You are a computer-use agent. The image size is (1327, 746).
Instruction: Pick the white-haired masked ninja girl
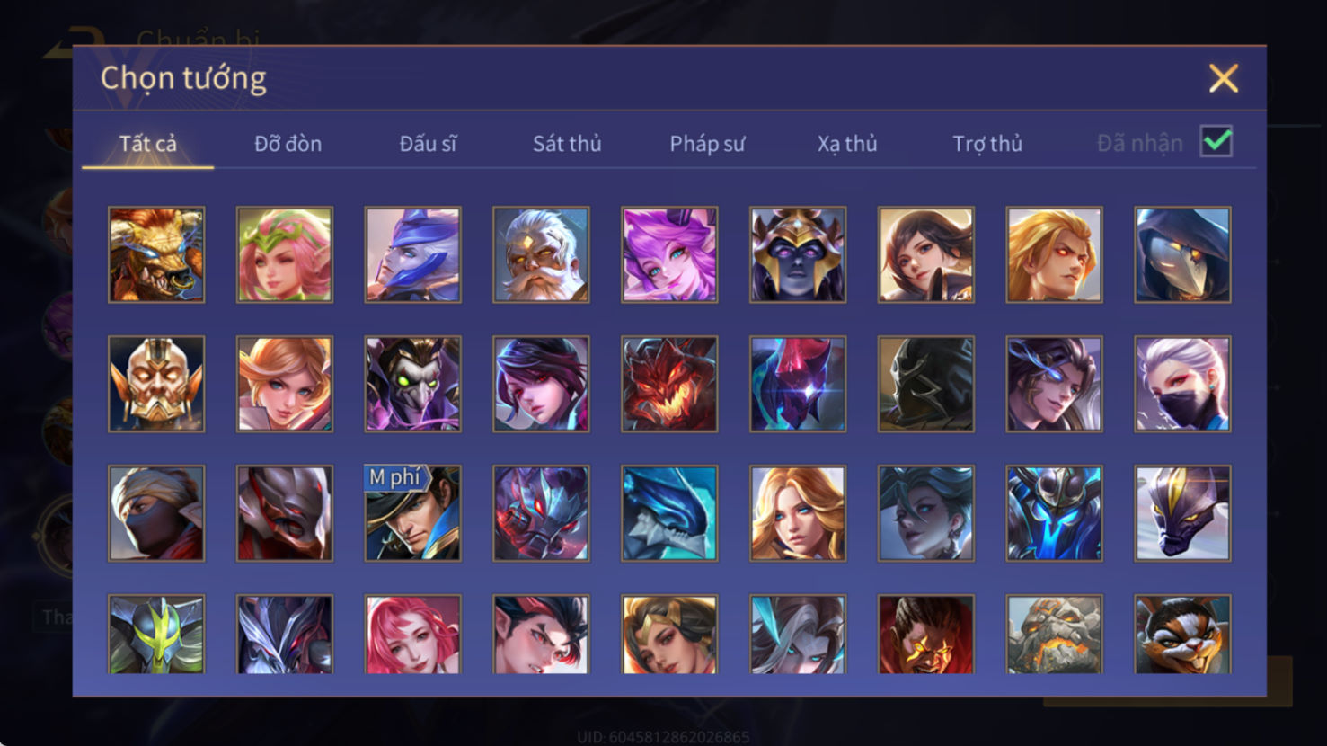tap(1182, 384)
